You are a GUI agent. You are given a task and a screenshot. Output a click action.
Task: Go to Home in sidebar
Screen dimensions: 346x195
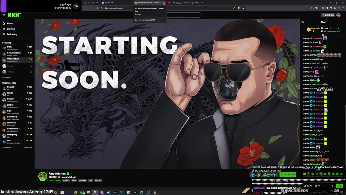pos(10,24)
